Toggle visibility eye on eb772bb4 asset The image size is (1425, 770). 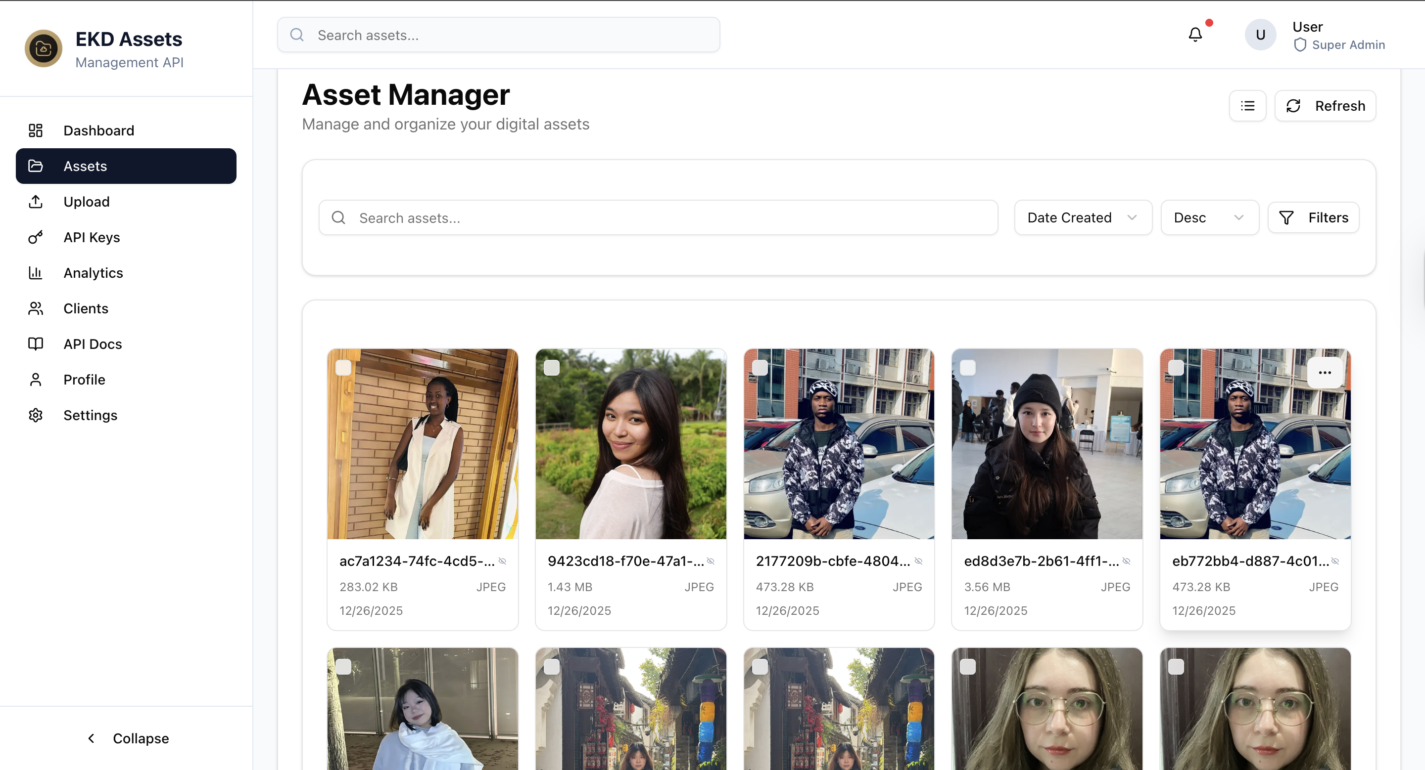(x=1335, y=561)
